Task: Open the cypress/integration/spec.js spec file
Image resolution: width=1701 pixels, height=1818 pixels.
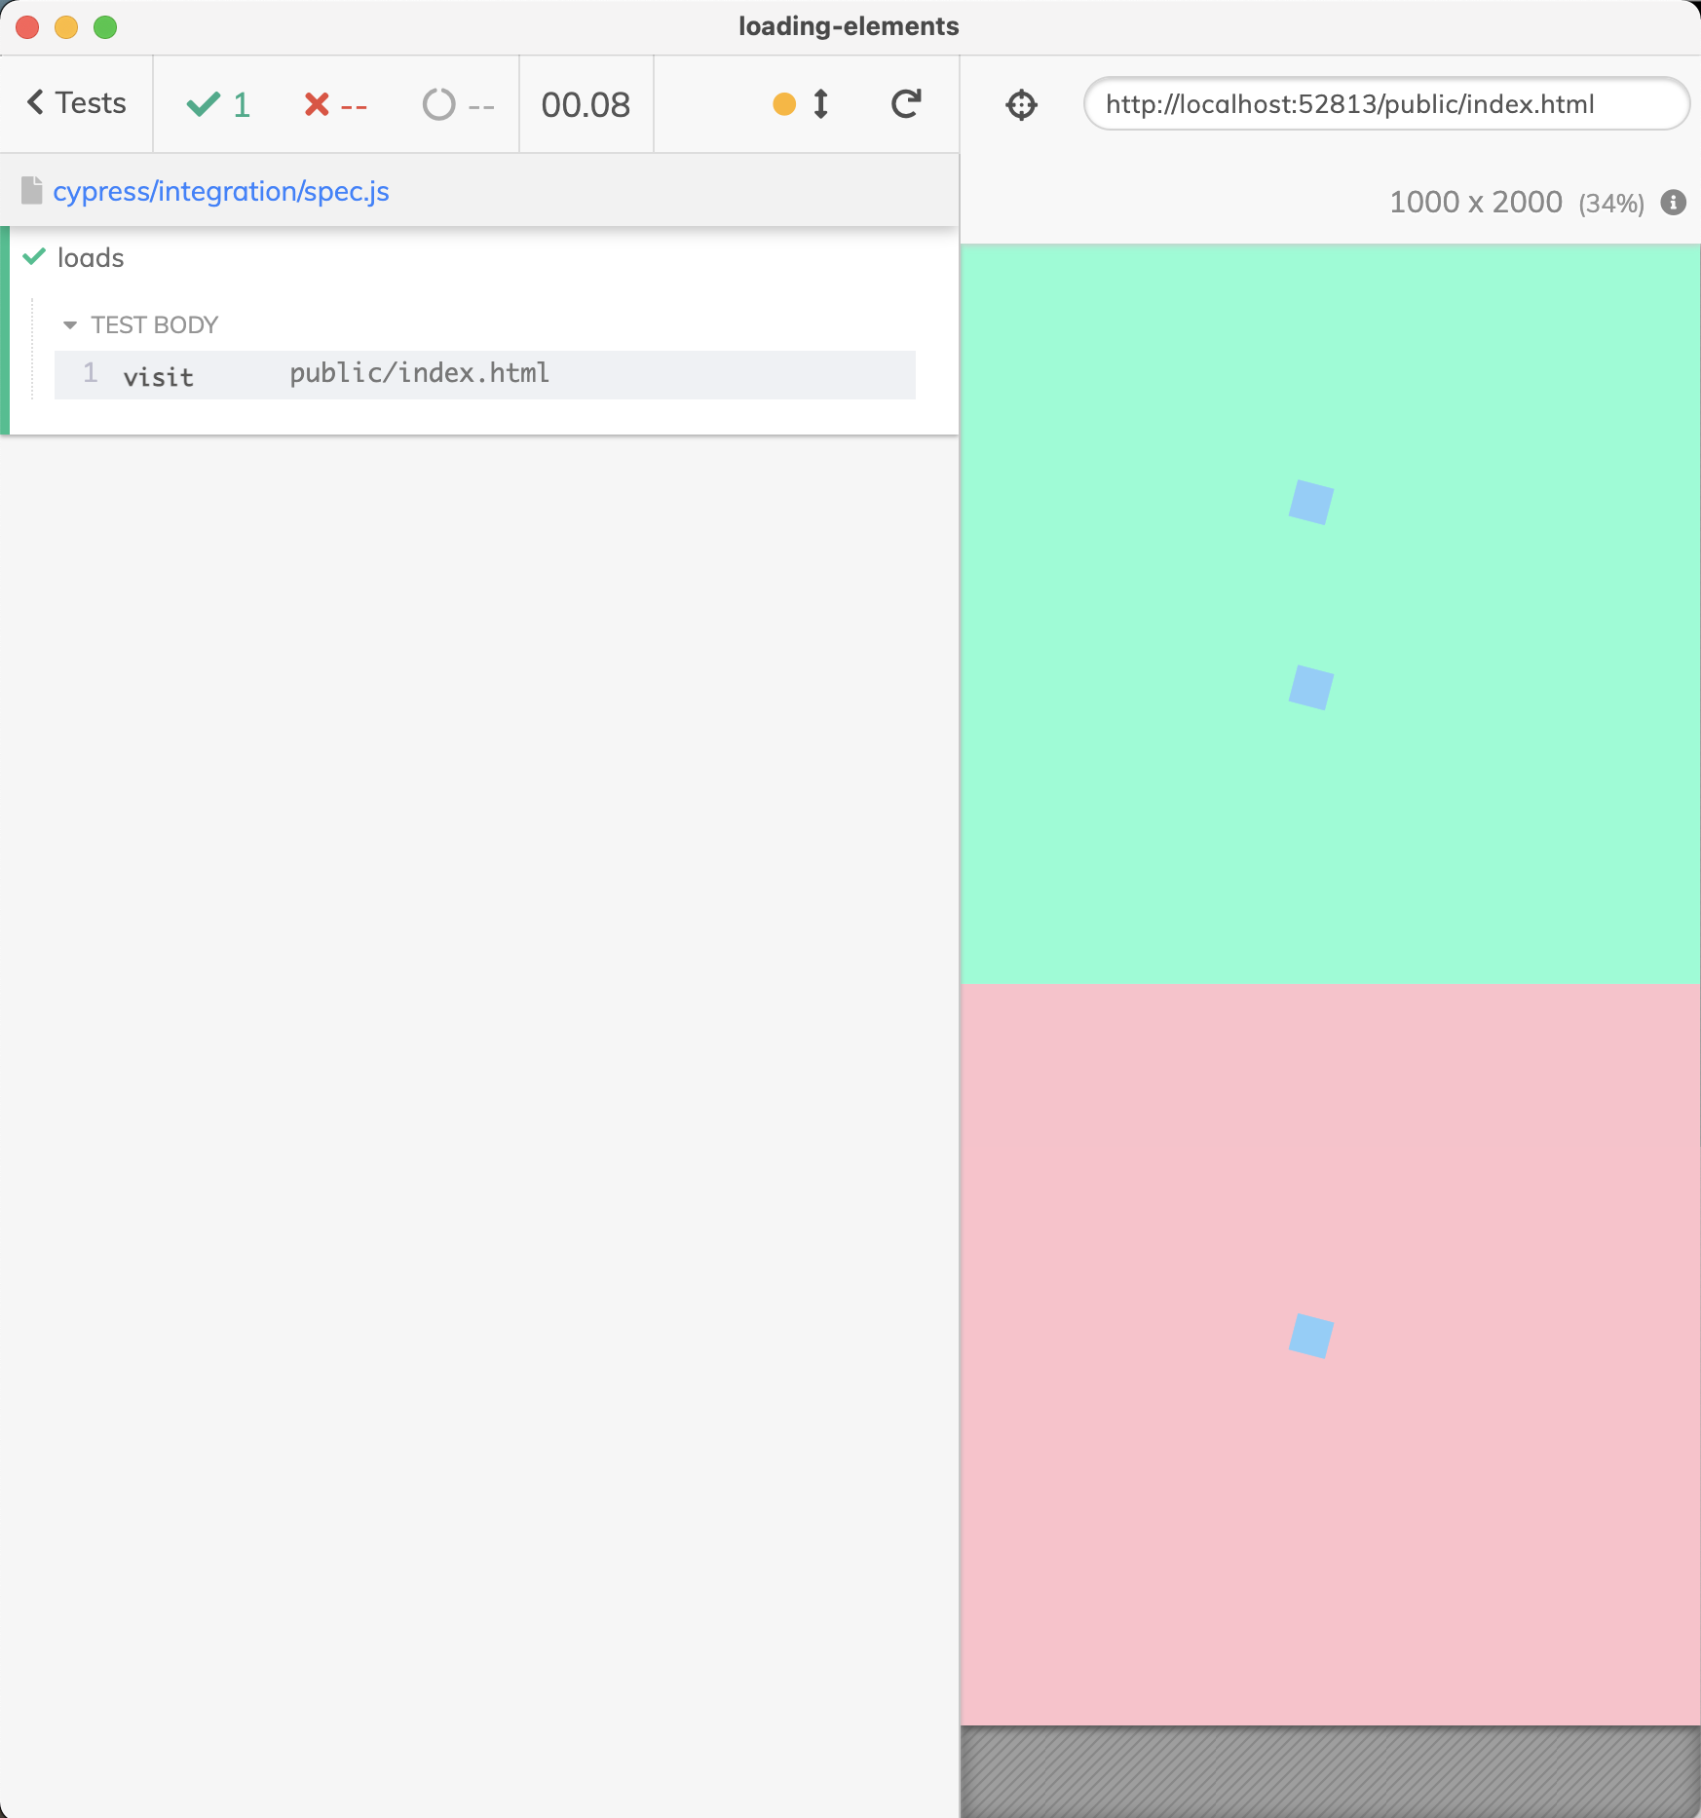Action: [221, 191]
